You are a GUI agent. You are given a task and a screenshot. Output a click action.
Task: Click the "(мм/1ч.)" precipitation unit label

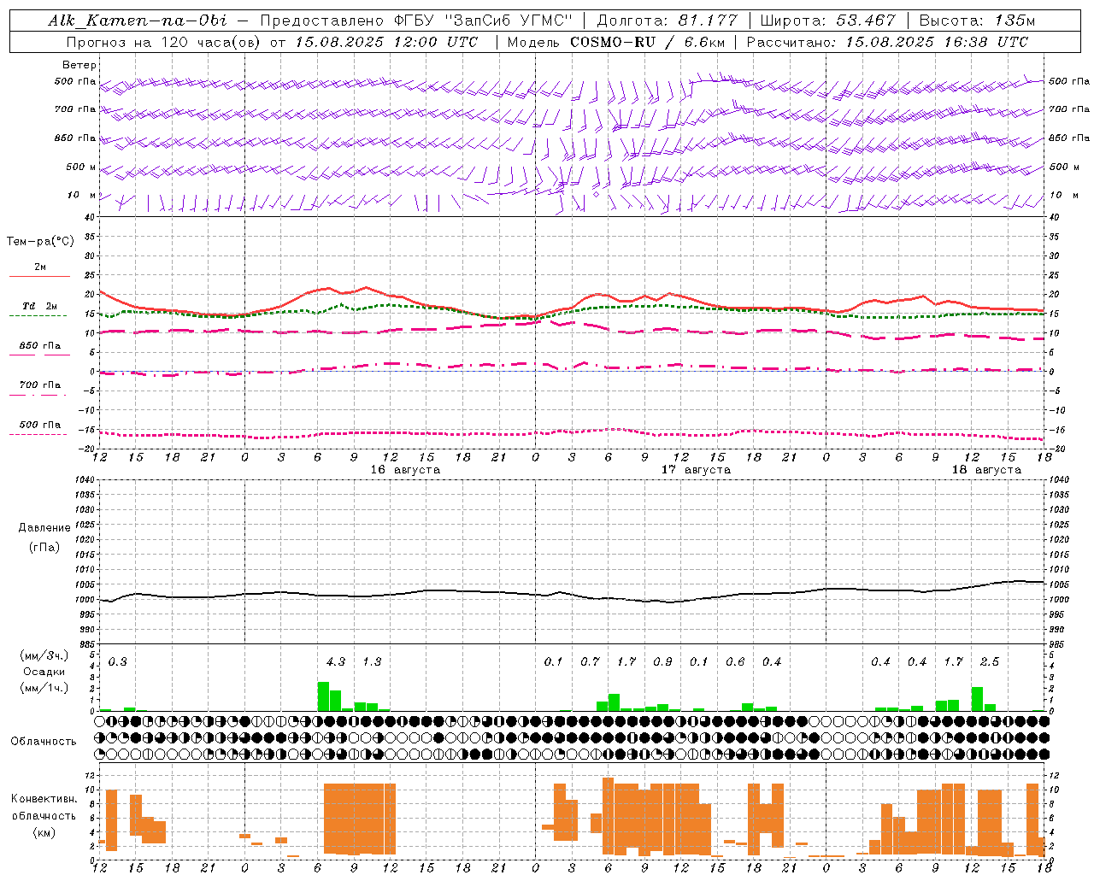[44, 688]
